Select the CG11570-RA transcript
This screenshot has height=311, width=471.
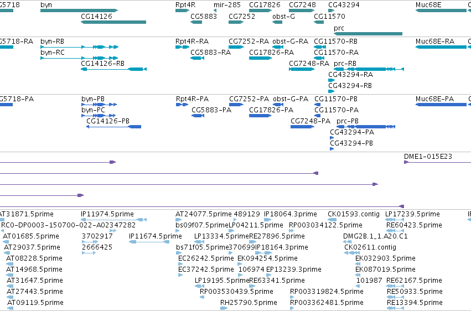tap(319, 58)
